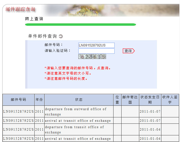Select 'departure from transit office of exchange' status
This screenshot has width=183, height=142.
(74, 130)
